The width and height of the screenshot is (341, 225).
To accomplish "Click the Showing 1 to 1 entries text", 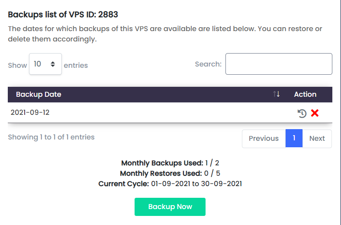I will pyautogui.click(x=51, y=137).
